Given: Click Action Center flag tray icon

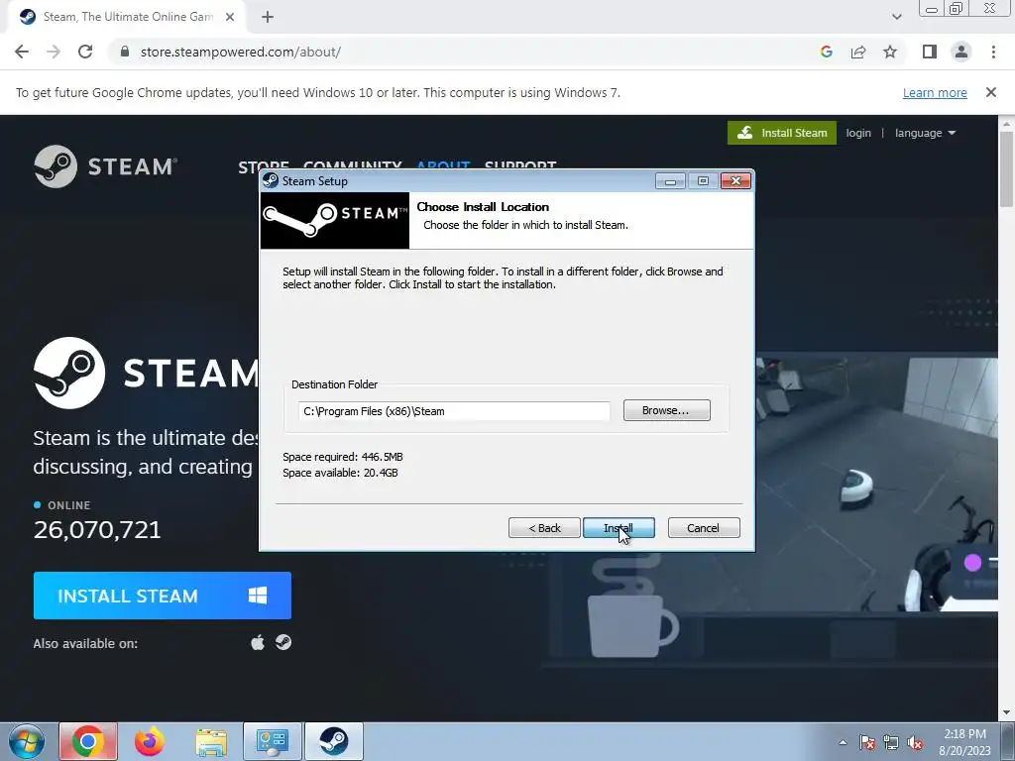Looking at the screenshot, I should (867, 743).
